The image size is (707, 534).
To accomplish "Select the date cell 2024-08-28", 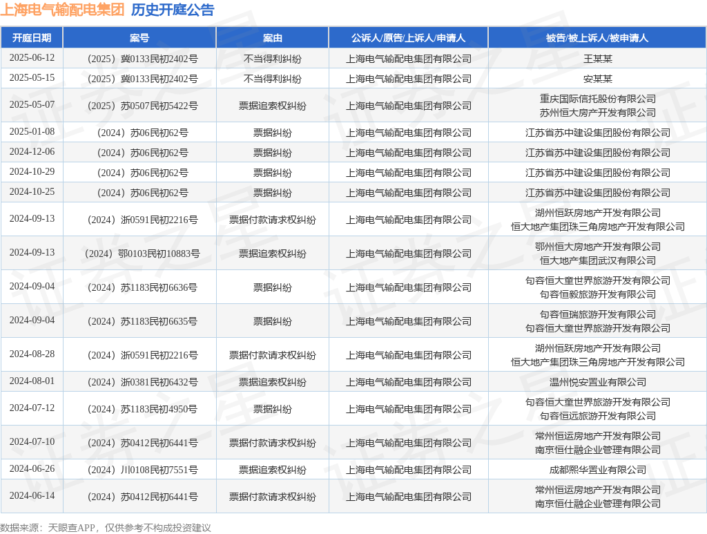I will coord(32,354).
